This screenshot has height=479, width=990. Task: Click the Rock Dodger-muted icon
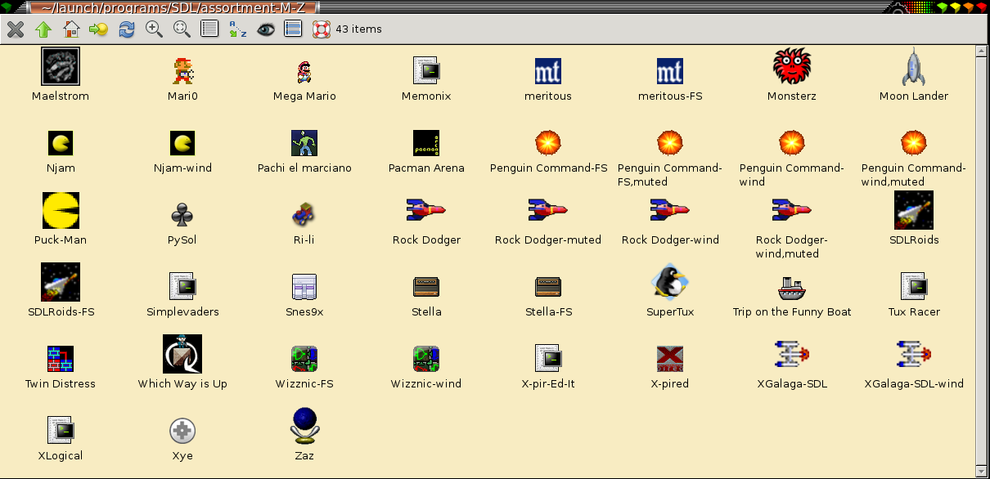tap(548, 210)
